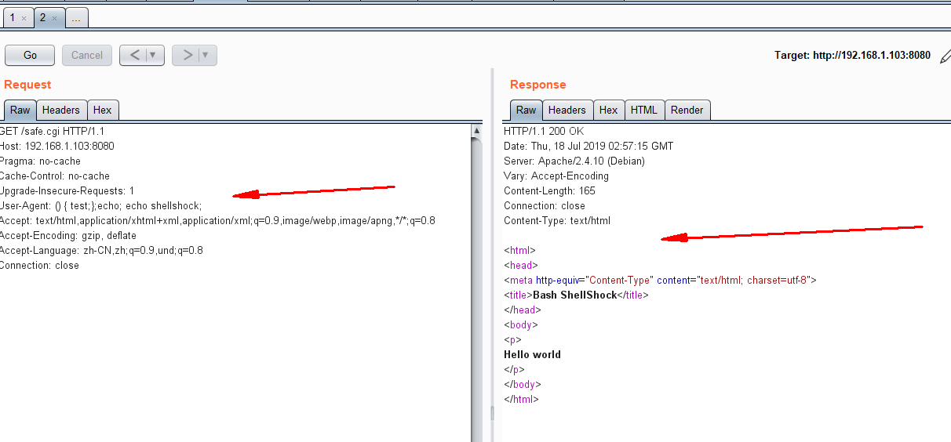Go back with the < history button
The height and width of the screenshot is (442, 951).
point(134,55)
